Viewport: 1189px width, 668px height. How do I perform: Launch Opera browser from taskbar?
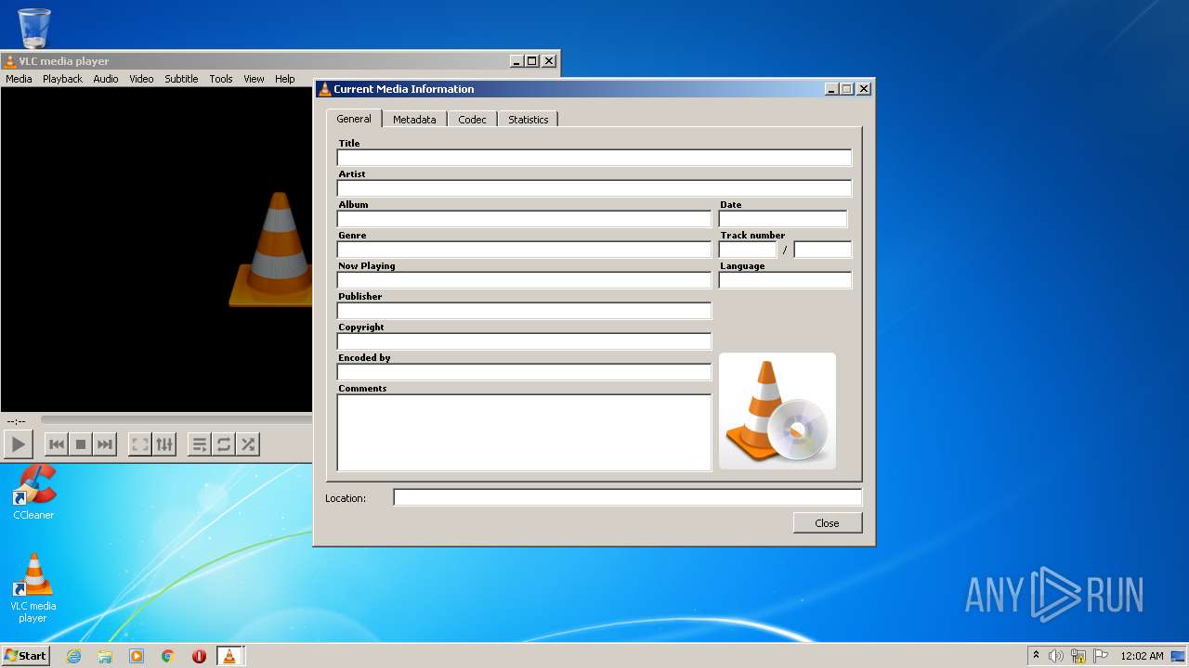tap(199, 656)
